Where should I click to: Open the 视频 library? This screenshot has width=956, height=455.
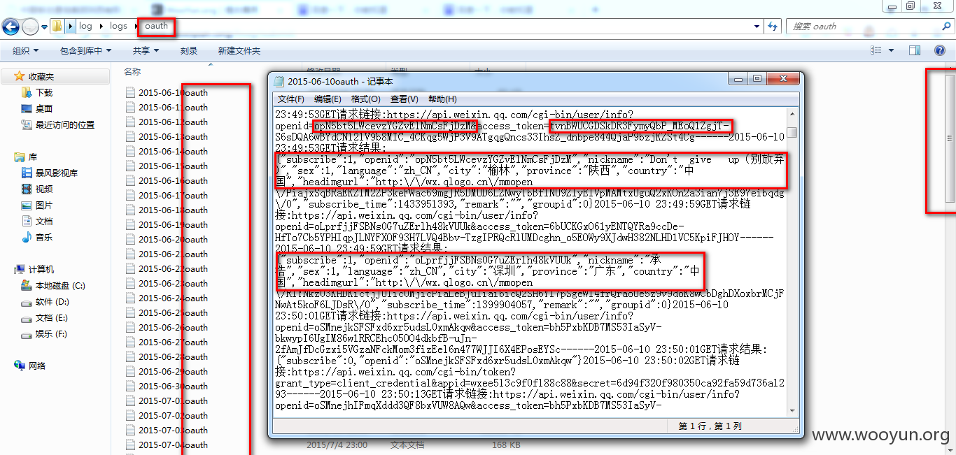click(44, 189)
